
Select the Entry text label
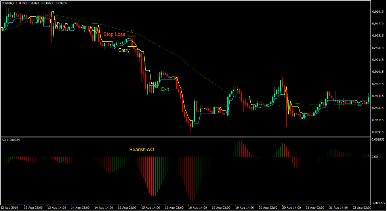[124, 51]
